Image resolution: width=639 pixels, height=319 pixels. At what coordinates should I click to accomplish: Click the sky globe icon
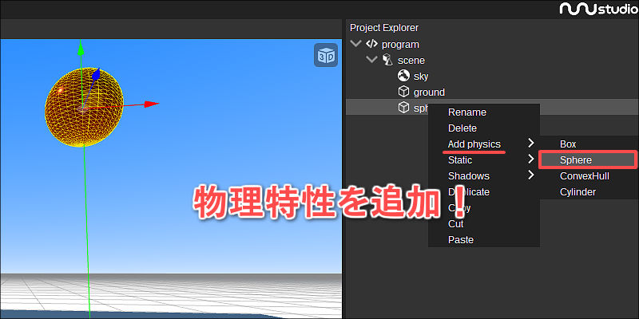(403, 76)
